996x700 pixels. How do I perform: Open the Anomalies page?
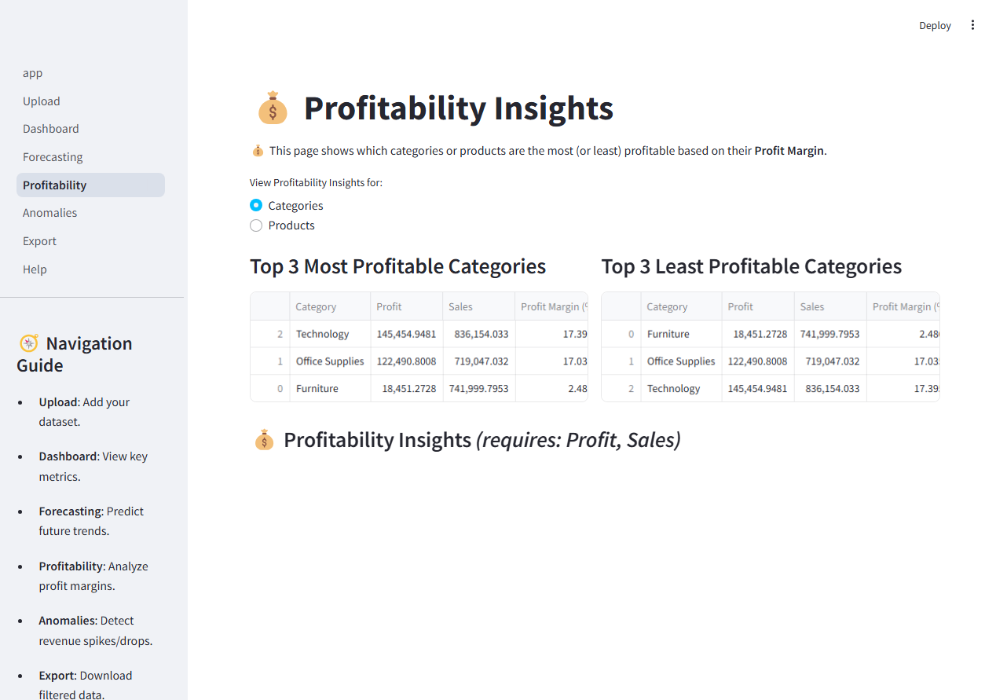[49, 212]
